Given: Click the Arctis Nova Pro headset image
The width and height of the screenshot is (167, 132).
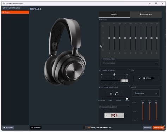Looking at the screenshot, I should pyautogui.click(x=65, y=52).
